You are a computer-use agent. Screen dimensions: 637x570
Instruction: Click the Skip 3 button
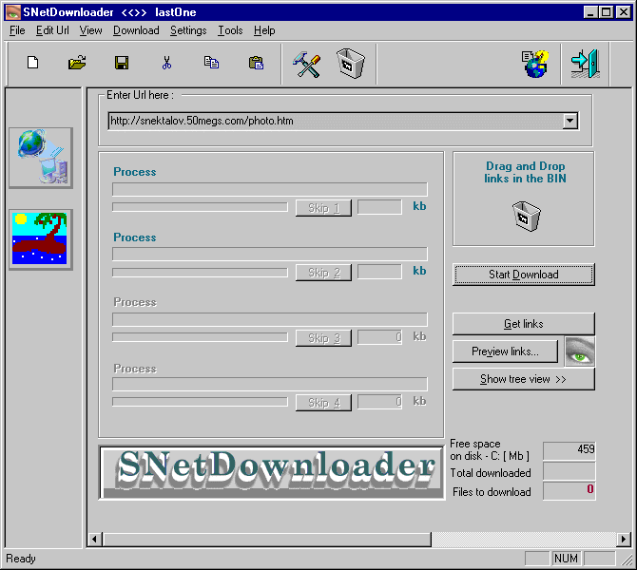323,338
